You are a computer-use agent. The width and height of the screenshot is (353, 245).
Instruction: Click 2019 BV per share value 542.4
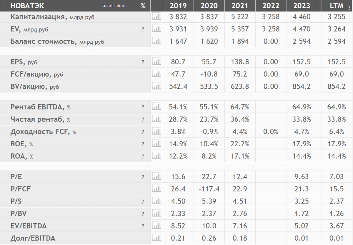pos(178,87)
